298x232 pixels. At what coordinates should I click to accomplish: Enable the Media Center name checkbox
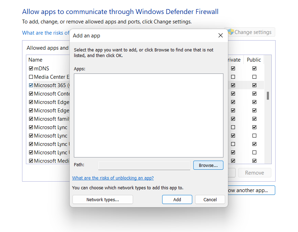coord(31,77)
